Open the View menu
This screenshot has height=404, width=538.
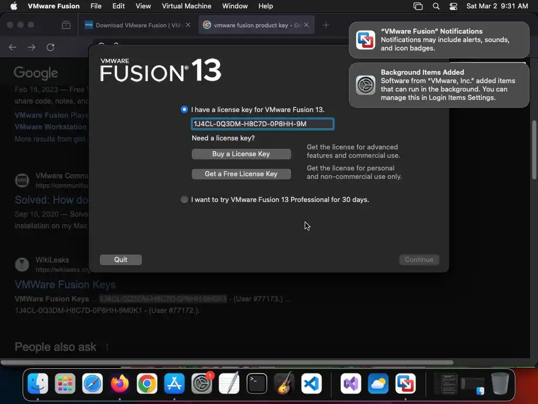point(143,6)
